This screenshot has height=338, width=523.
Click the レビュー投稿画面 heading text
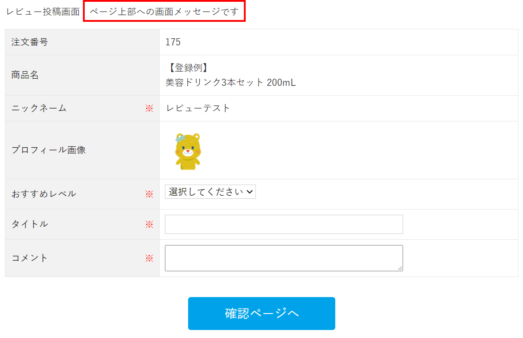click(43, 12)
